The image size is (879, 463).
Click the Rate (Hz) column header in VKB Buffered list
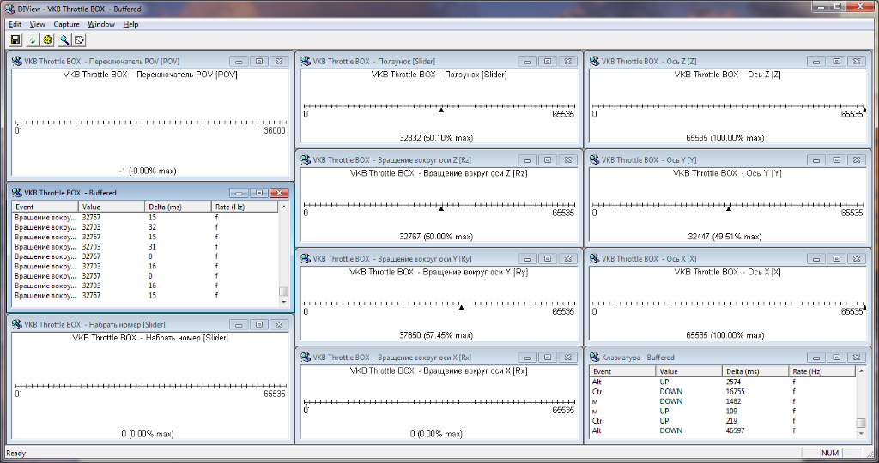coord(245,207)
